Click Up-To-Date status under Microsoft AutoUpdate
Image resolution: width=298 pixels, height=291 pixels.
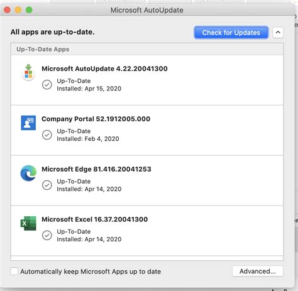[74, 81]
